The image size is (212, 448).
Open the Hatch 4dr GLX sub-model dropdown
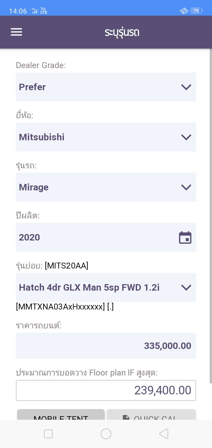pos(106,287)
